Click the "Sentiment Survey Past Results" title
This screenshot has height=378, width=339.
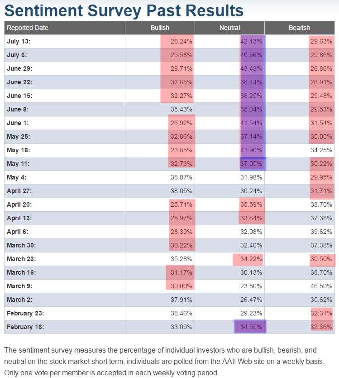pyautogui.click(x=124, y=10)
